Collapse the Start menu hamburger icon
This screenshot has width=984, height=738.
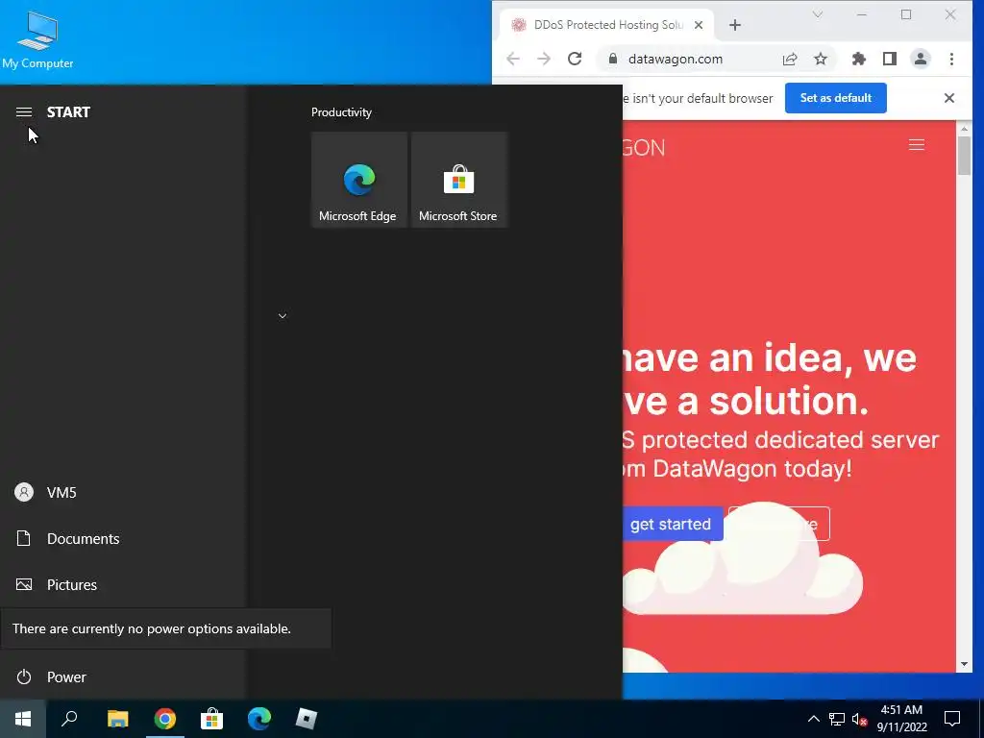[x=24, y=112]
